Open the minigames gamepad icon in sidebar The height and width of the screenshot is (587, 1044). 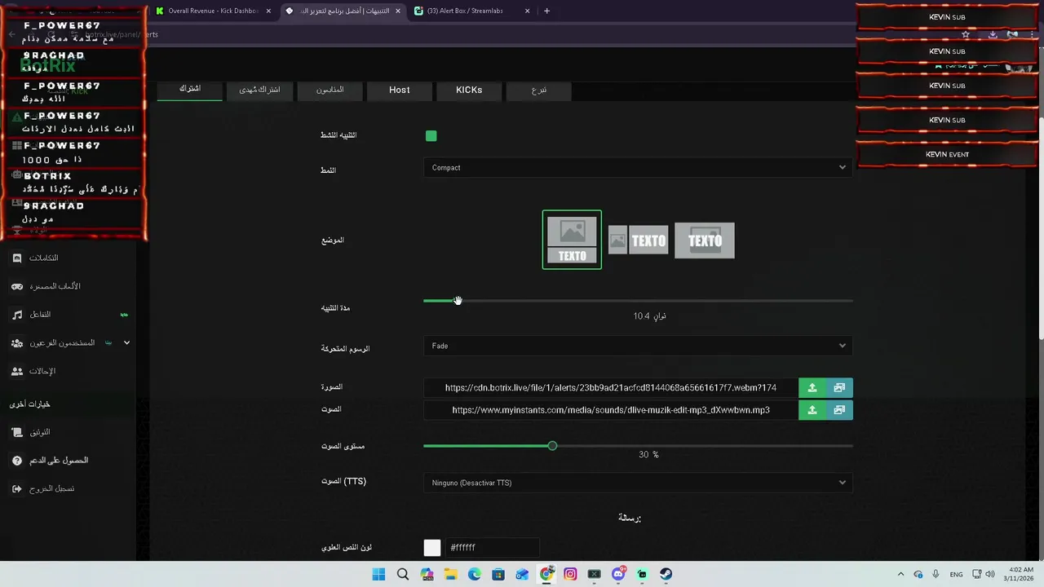[x=17, y=287]
